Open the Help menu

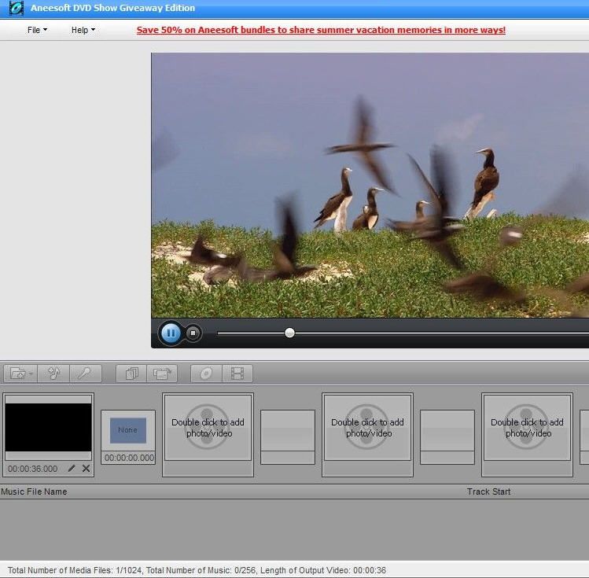coord(83,30)
